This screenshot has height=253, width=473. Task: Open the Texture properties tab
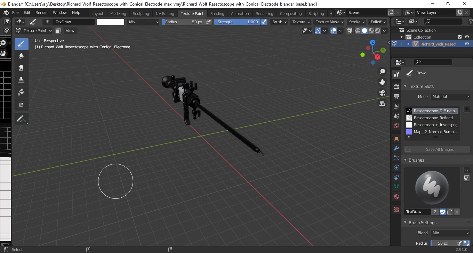[x=396, y=209]
